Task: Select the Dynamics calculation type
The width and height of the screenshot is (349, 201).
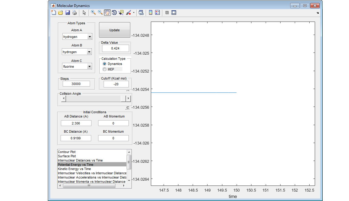Action: coord(105,64)
